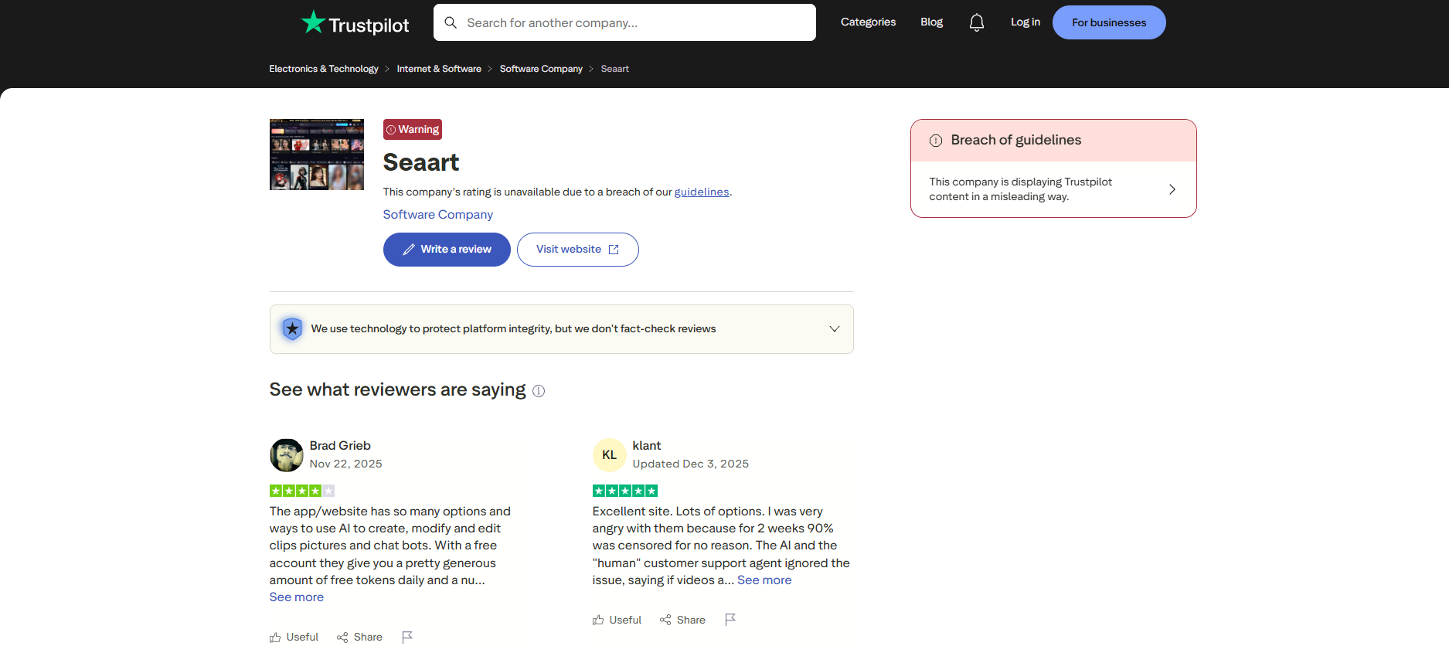Open the Seaart company thumbnail image
This screenshot has height=663, width=1449.
[x=317, y=155]
